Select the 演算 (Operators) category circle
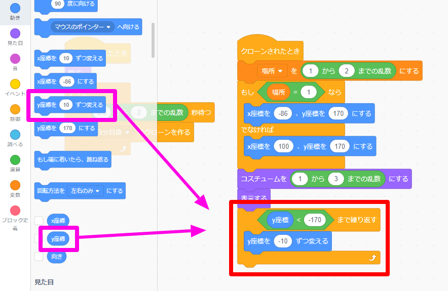The width and height of the screenshot is (448, 291). (15, 160)
